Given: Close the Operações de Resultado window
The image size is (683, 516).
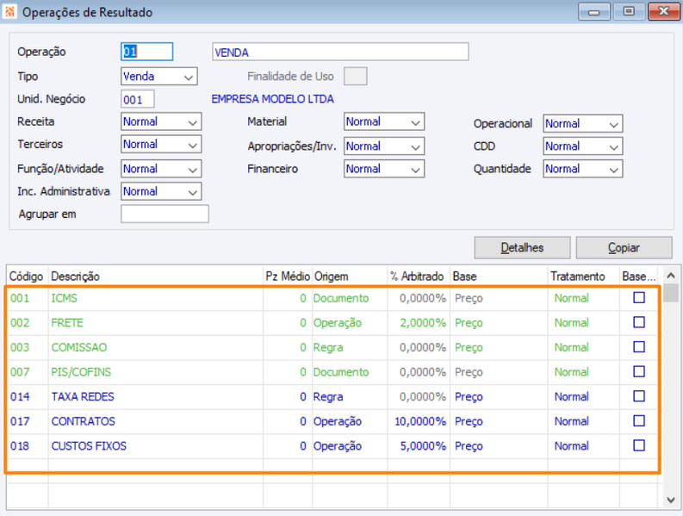Looking at the screenshot, I should [x=663, y=12].
